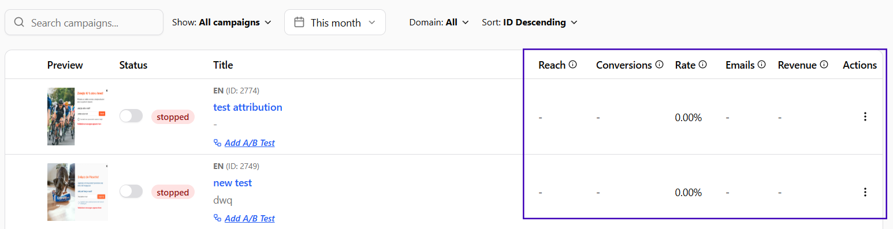Toggle the test attribution campaign on
893x229 pixels.
[131, 117]
